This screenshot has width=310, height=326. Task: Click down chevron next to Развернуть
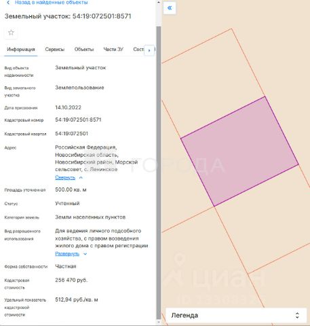point(85,254)
